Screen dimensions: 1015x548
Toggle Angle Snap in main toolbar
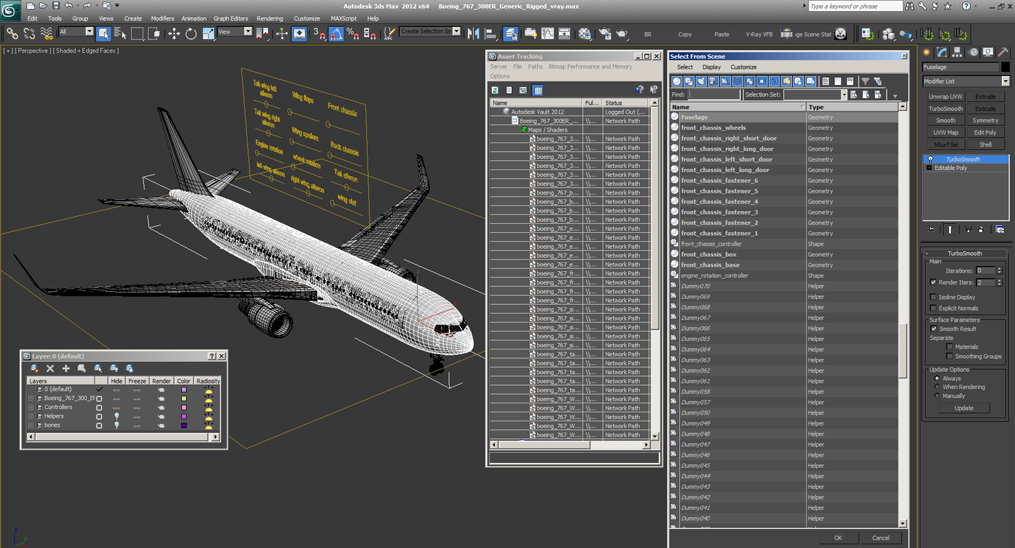pos(336,34)
